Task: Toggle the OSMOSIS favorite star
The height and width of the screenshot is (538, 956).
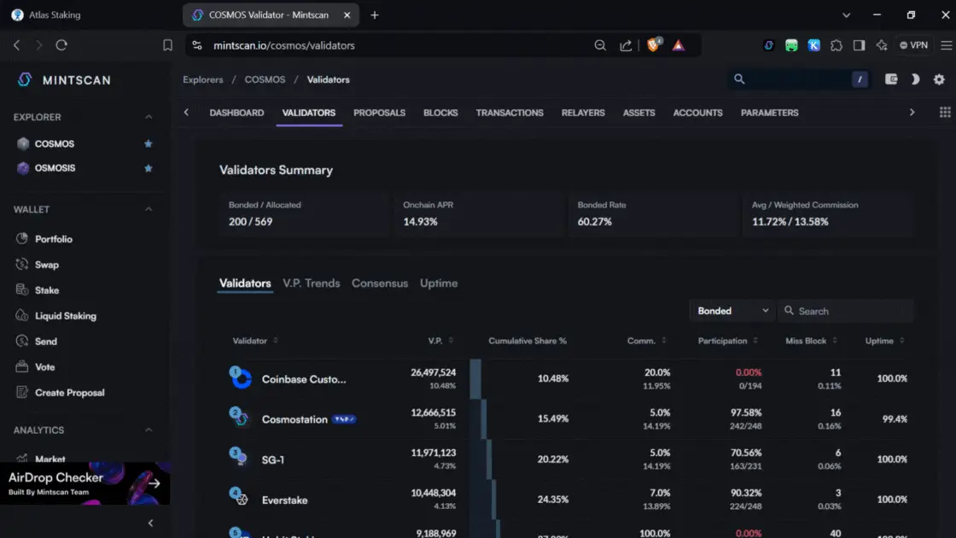Action: 149,168
